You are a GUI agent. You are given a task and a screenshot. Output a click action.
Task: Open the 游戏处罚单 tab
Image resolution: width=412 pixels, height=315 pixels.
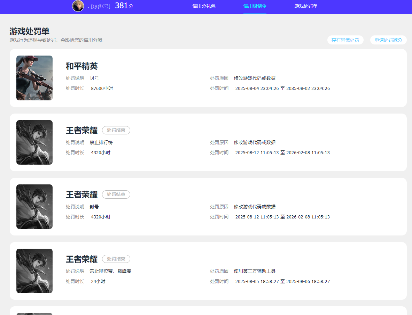(305, 6)
